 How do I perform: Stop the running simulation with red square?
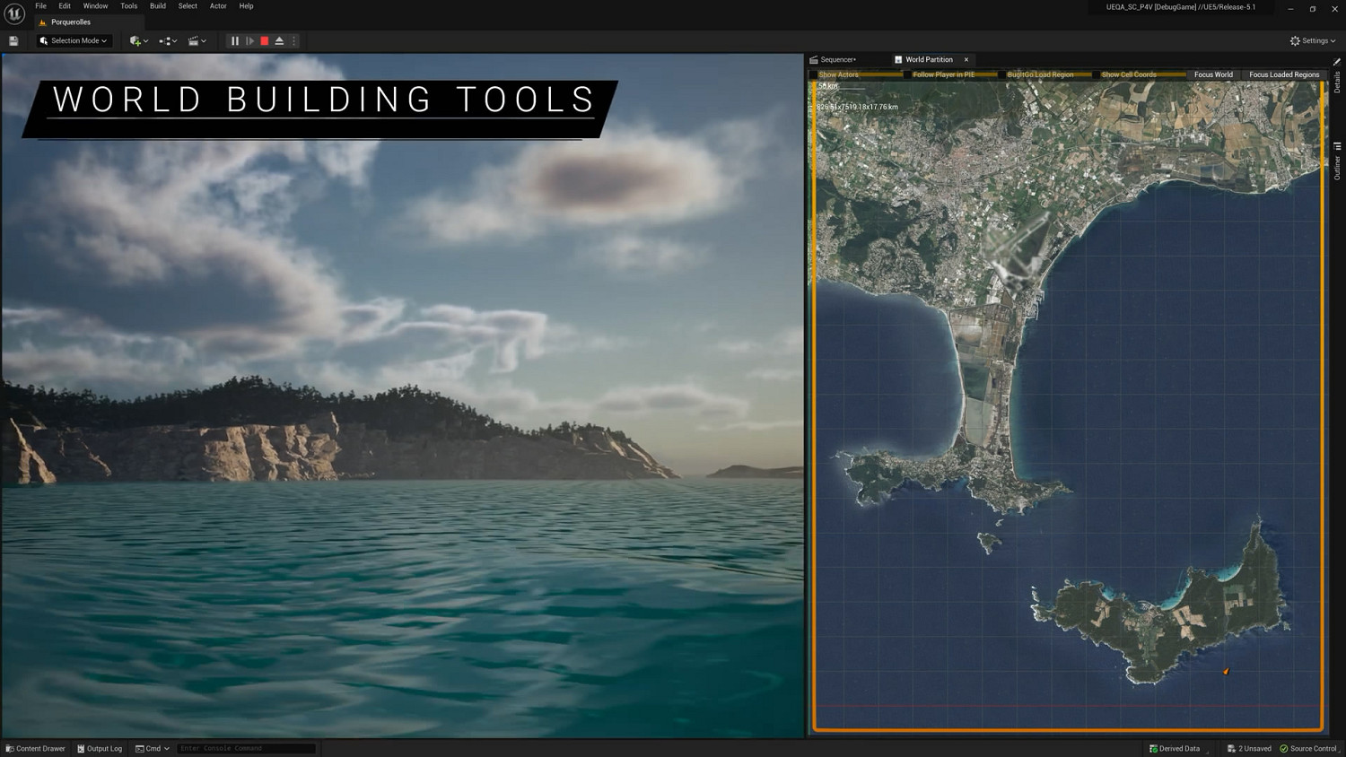[x=265, y=41]
